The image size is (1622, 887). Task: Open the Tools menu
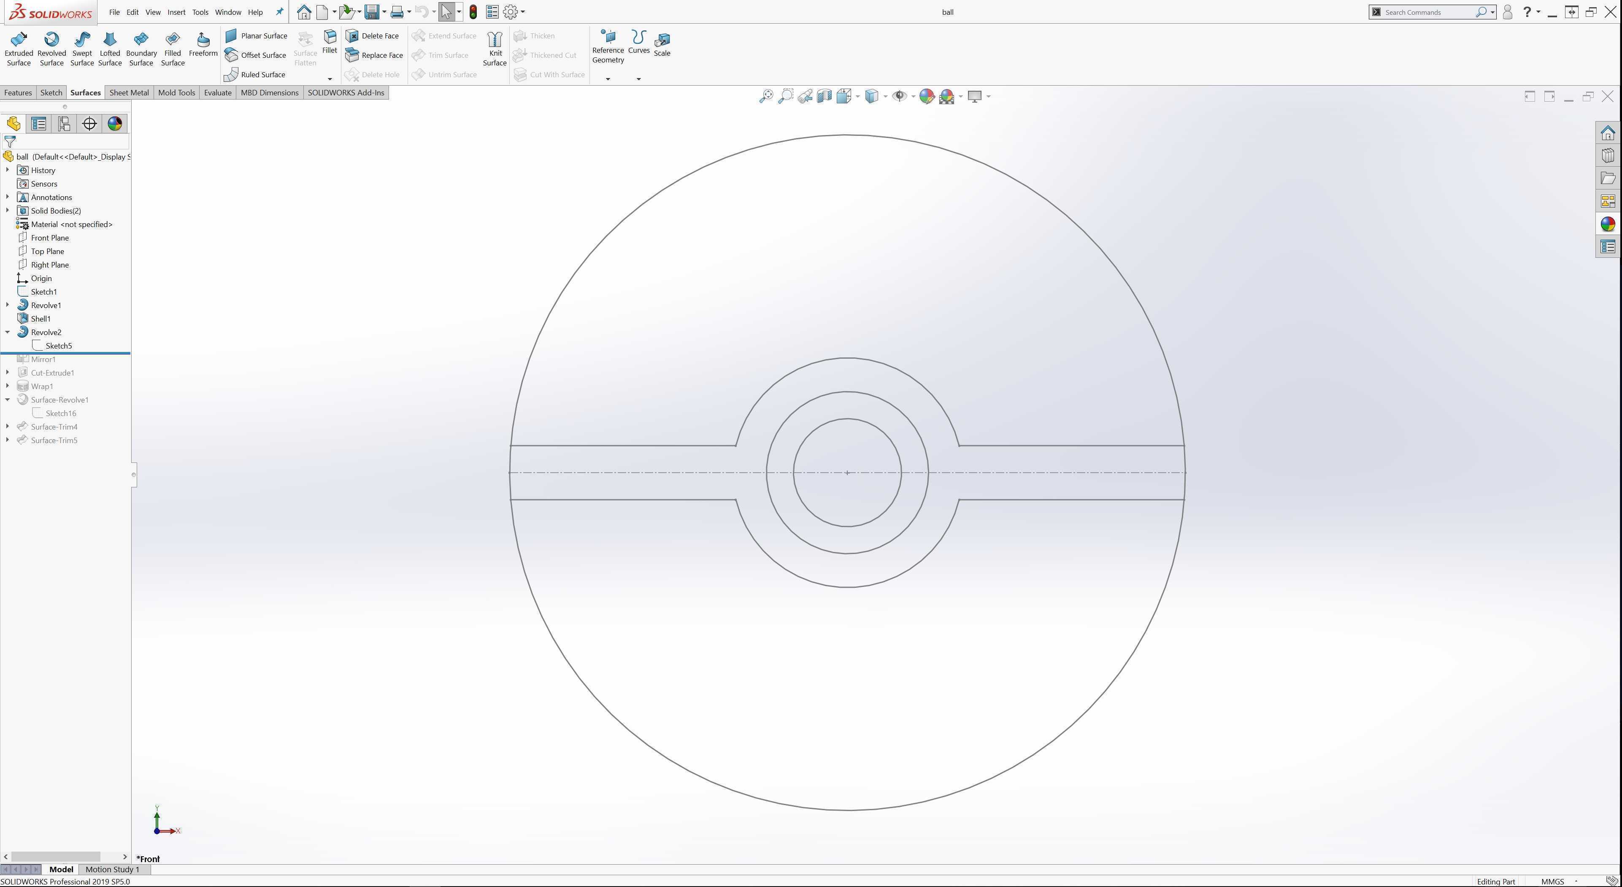(200, 12)
